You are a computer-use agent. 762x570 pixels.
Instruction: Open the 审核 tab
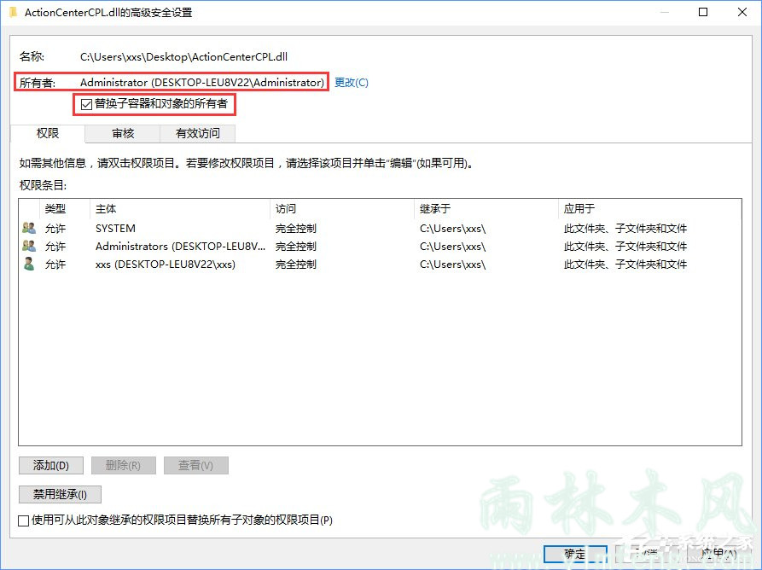pyautogui.click(x=123, y=134)
